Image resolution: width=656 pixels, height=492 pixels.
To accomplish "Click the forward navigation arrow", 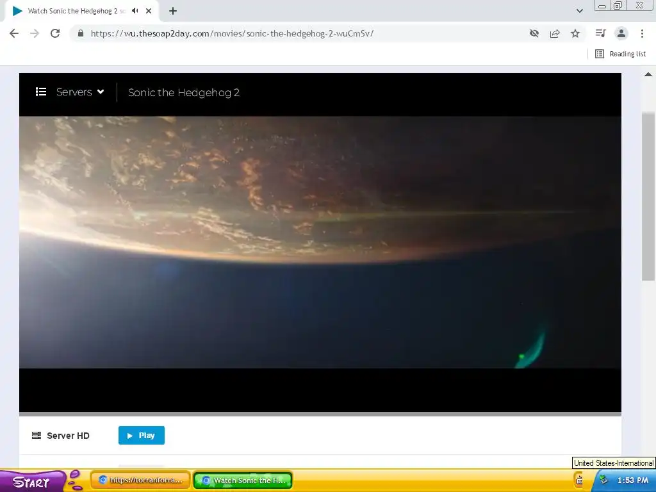I will point(35,33).
